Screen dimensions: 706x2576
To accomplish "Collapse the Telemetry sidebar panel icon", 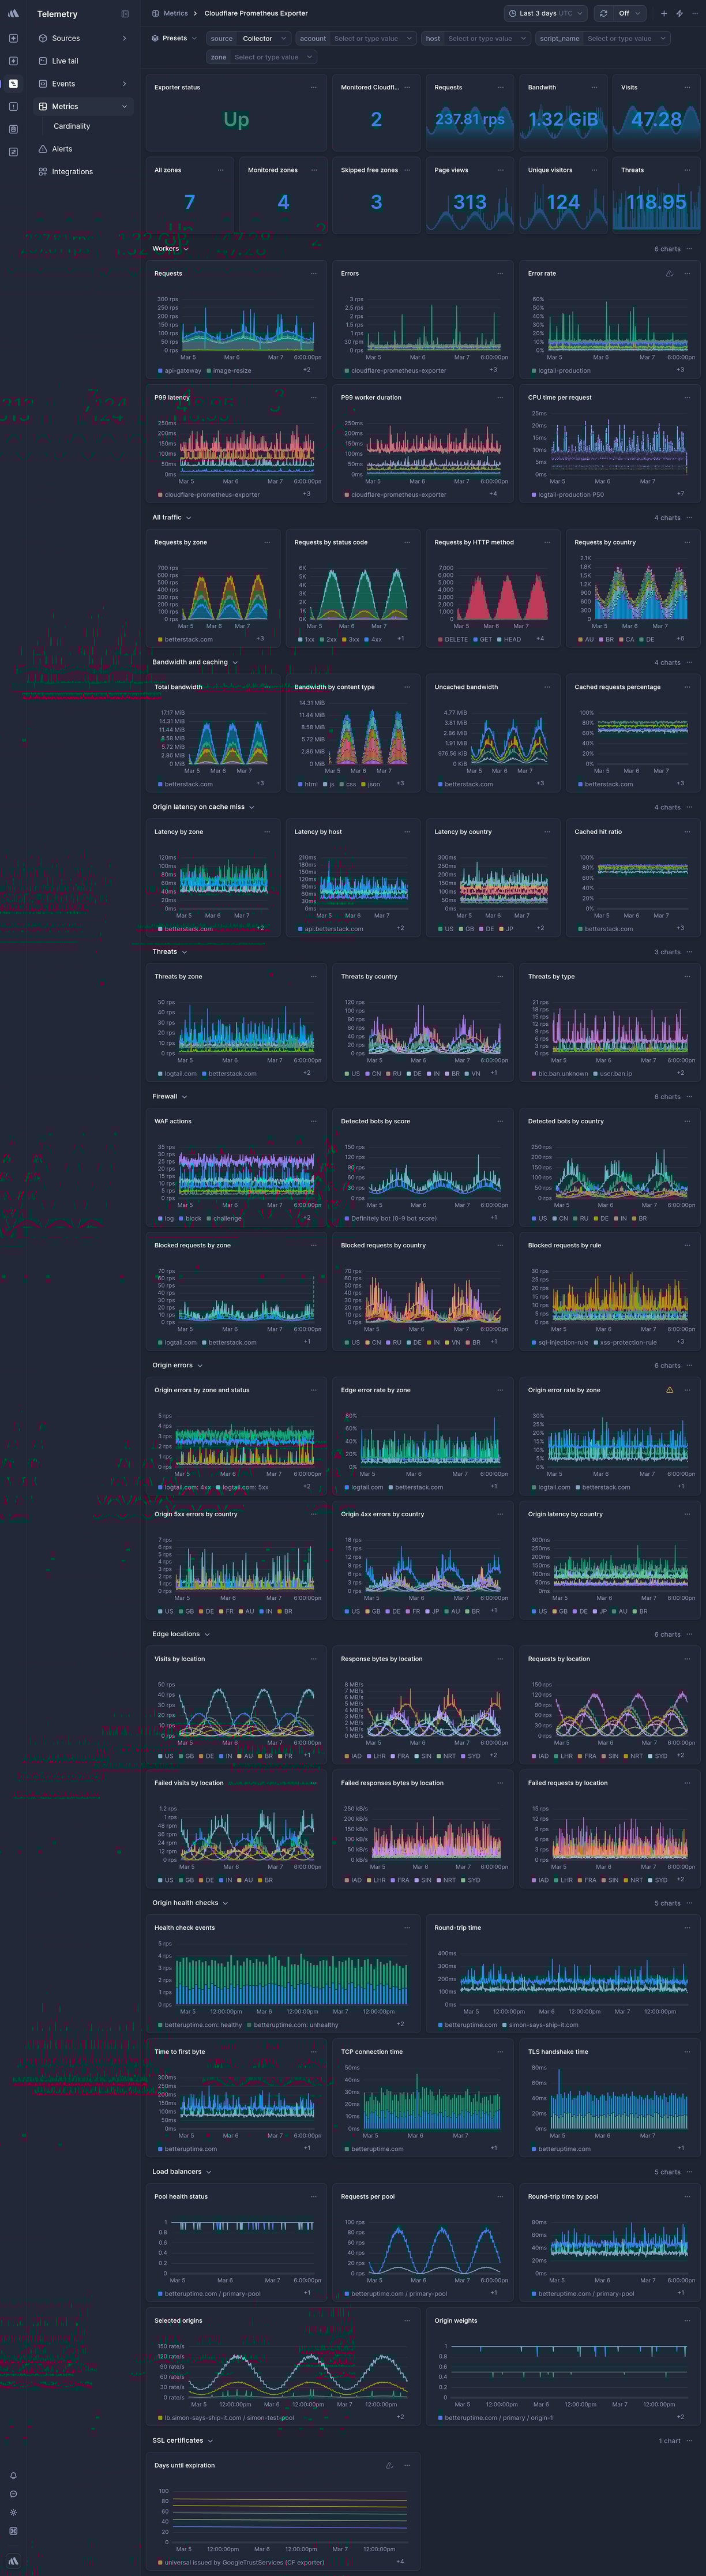I will [125, 14].
